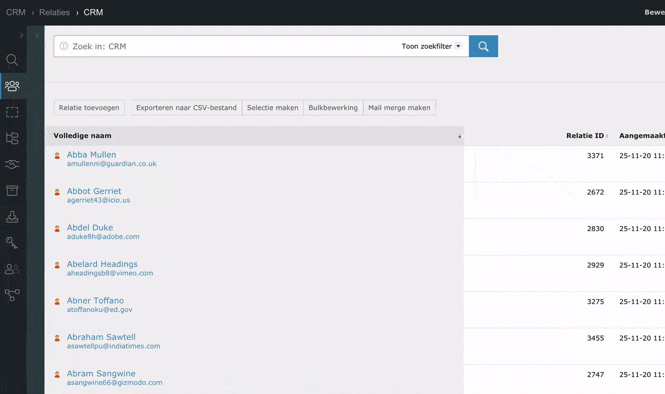The height and width of the screenshot is (394, 665).
Task: Open the Relaties people icon in sidebar
Action: coord(12,86)
